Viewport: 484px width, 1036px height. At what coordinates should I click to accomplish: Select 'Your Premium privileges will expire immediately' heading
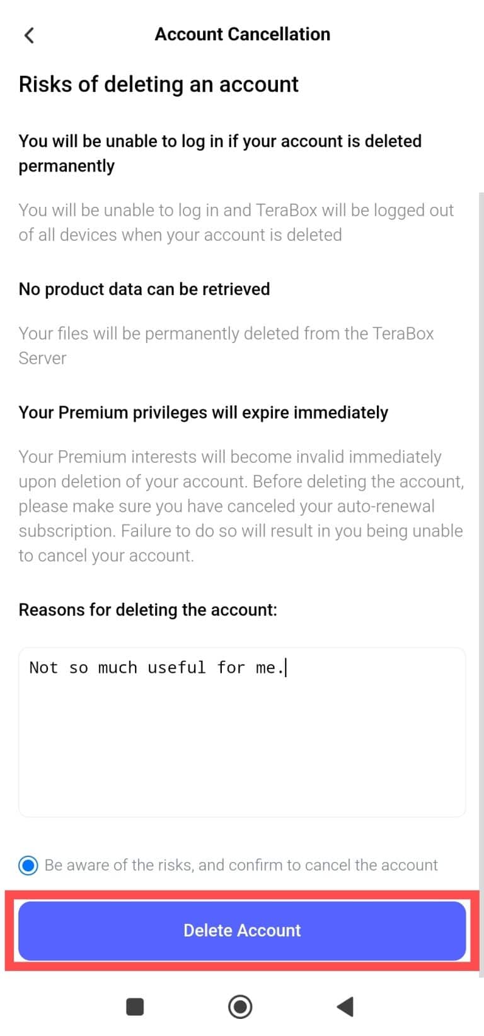click(203, 412)
